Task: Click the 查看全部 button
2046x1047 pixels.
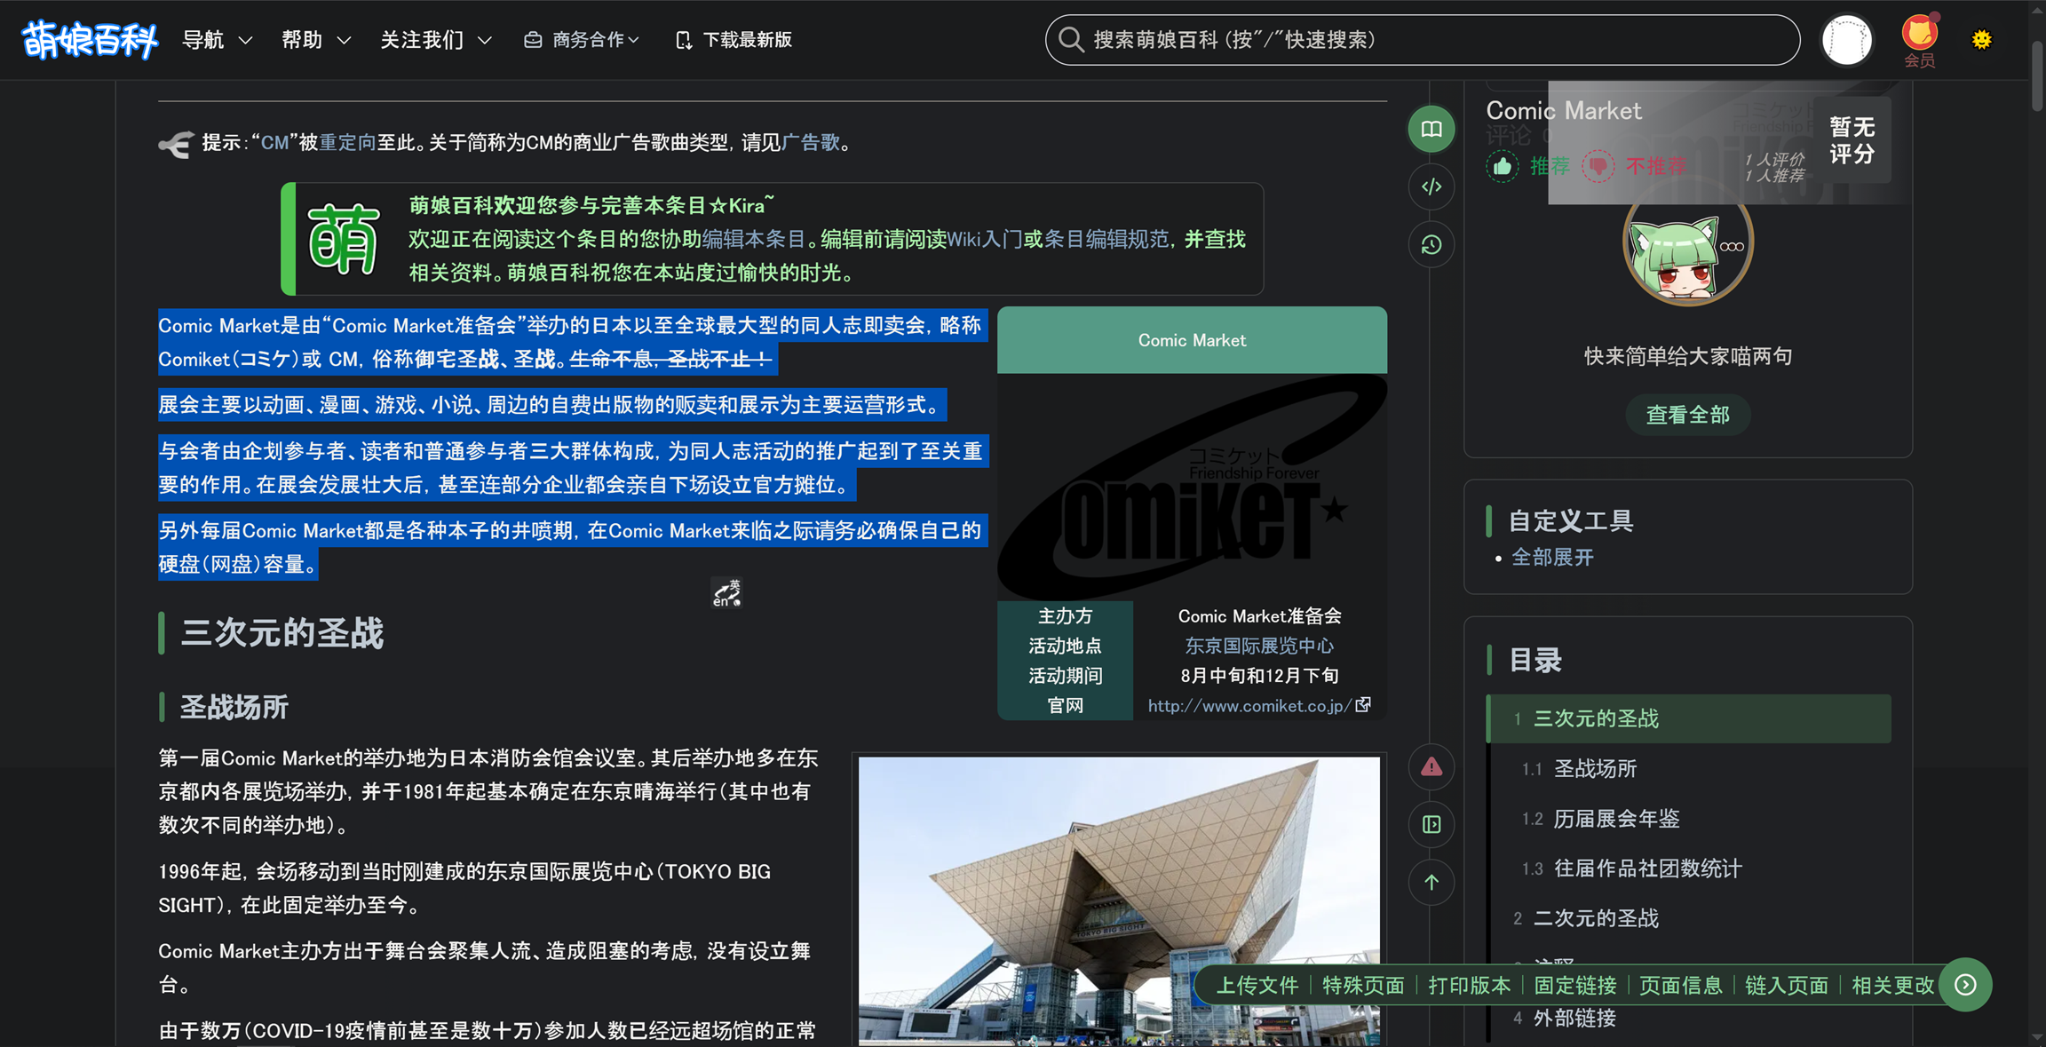Action: click(1687, 415)
